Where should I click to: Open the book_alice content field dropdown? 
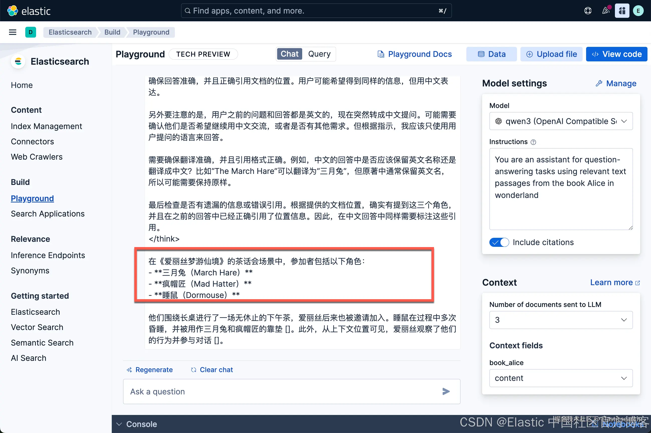point(561,378)
